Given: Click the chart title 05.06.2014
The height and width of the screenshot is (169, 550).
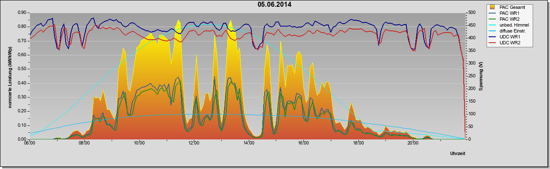Looking at the screenshot, I should tap(274, 5).
